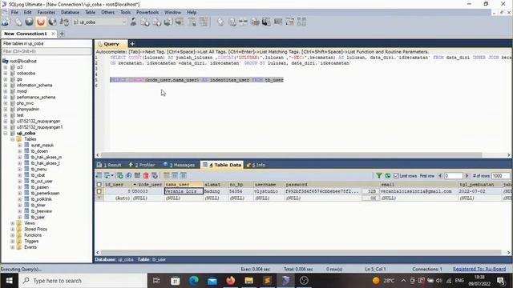Click the query editor horizontal scrollbar
Viewport: 513px width, 288px height.
[291, 155]
